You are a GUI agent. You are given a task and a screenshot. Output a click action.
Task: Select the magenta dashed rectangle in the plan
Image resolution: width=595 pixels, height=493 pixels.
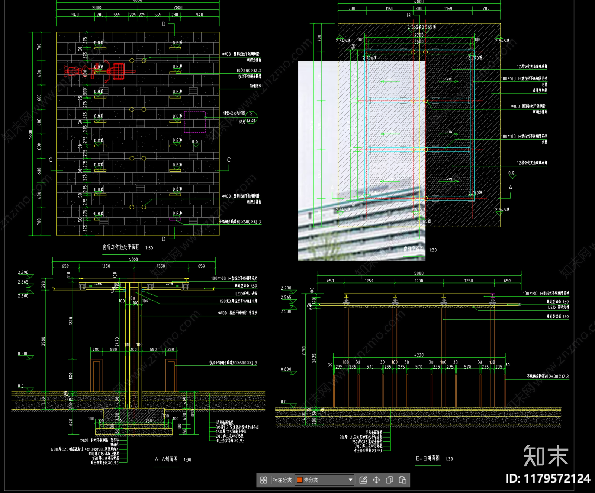195,122
